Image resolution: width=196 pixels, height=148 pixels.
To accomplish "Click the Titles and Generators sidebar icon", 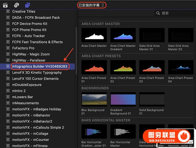I will (x=28, y=5).
